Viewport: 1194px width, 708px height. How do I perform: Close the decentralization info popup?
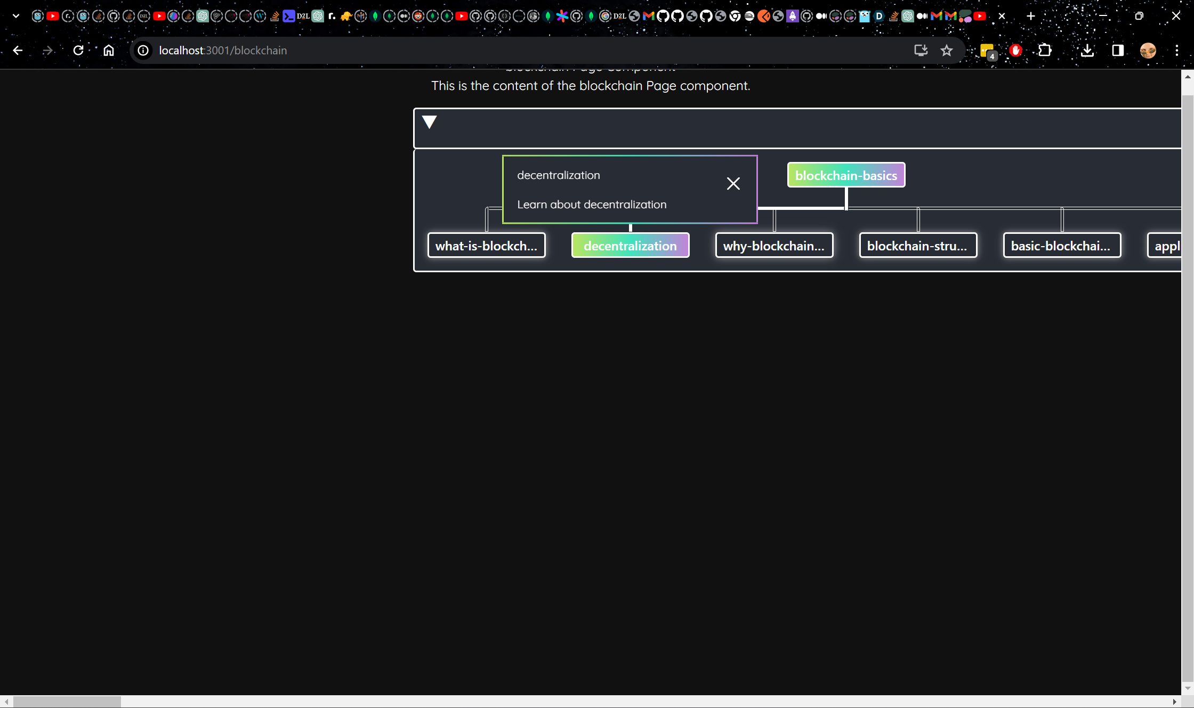point(733,184)
